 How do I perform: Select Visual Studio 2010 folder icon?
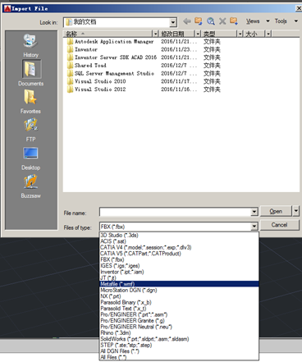pyautogui.click(x=70, y=81)
